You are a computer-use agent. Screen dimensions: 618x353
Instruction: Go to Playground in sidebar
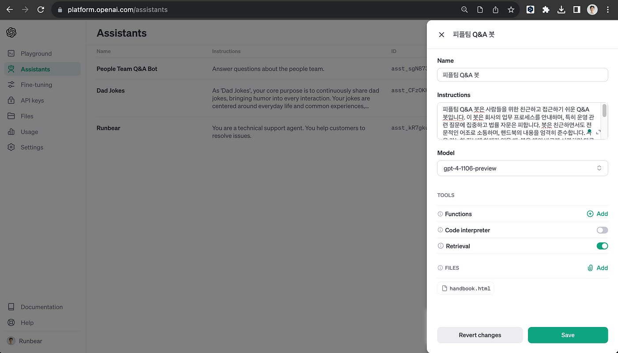pos(36,54)
